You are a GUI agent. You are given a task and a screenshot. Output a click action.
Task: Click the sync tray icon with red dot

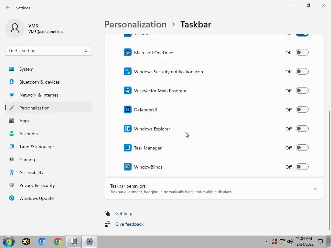(274, 242)
